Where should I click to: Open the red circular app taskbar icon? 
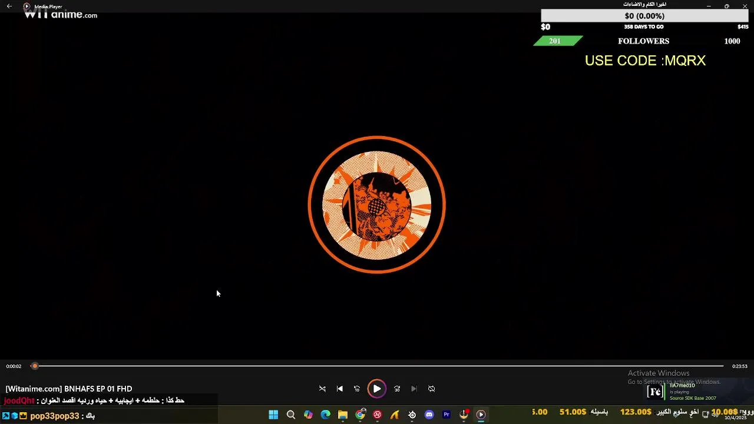pyautogui.click(x=378, y=415)
